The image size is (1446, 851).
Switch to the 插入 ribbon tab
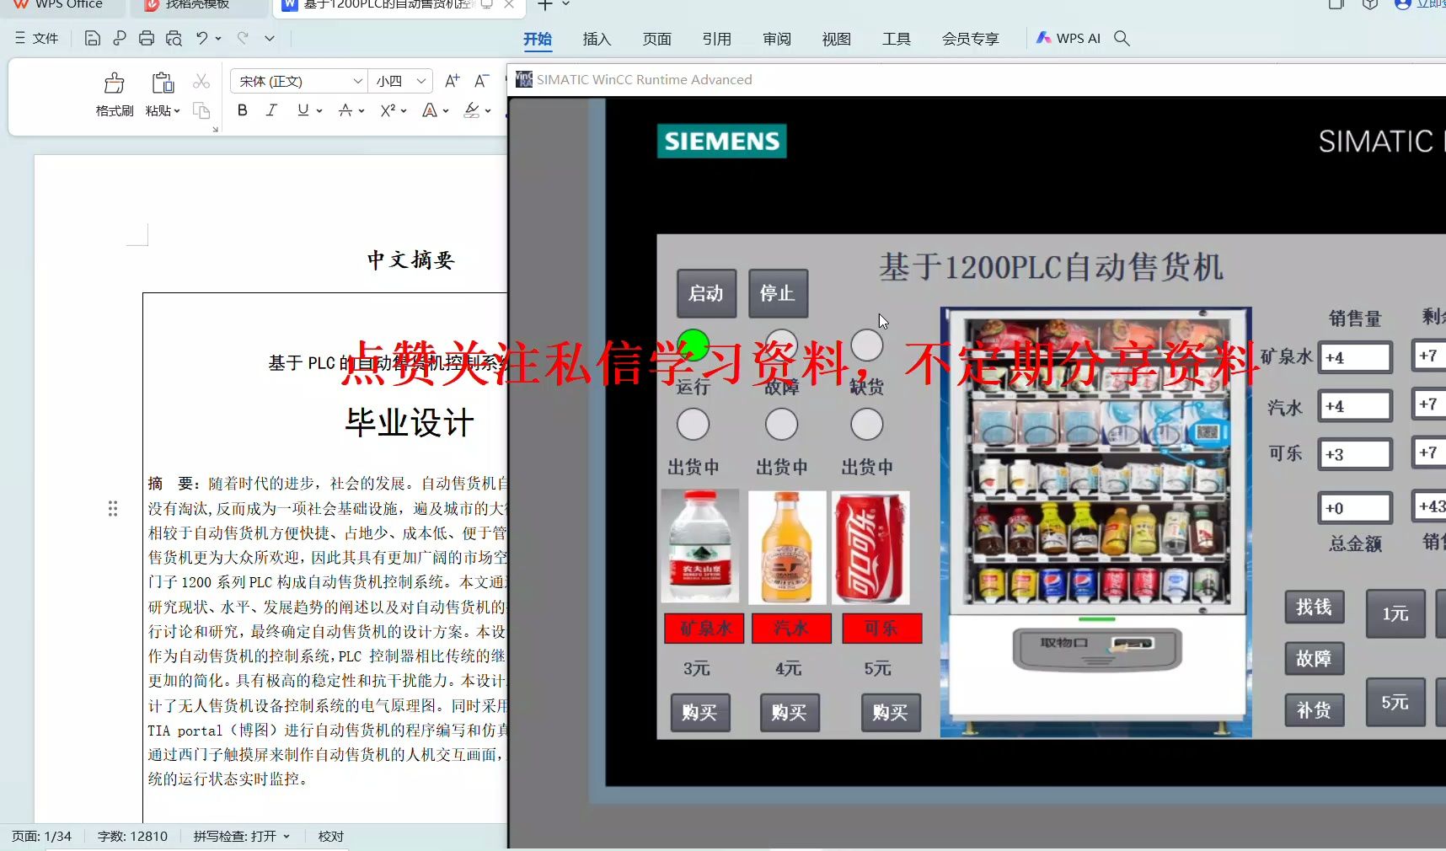(597, 39)
